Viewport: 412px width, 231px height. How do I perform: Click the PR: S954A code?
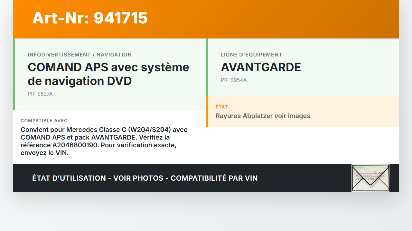pos(234,80)
